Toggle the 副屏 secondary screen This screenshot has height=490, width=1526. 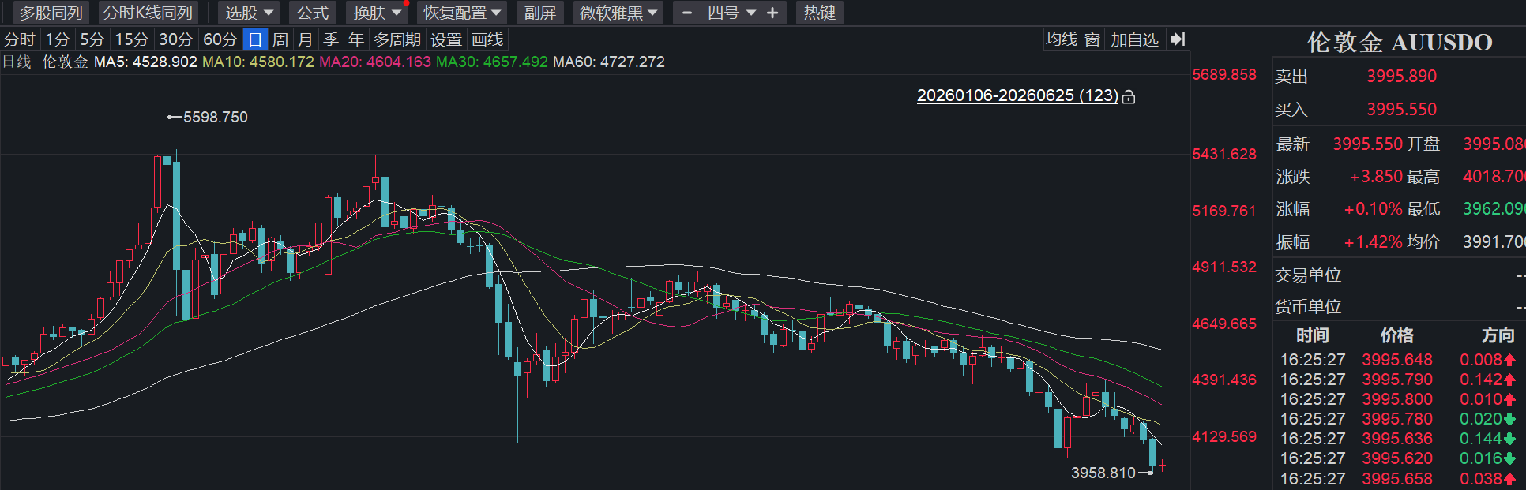(x=540, y=13)
